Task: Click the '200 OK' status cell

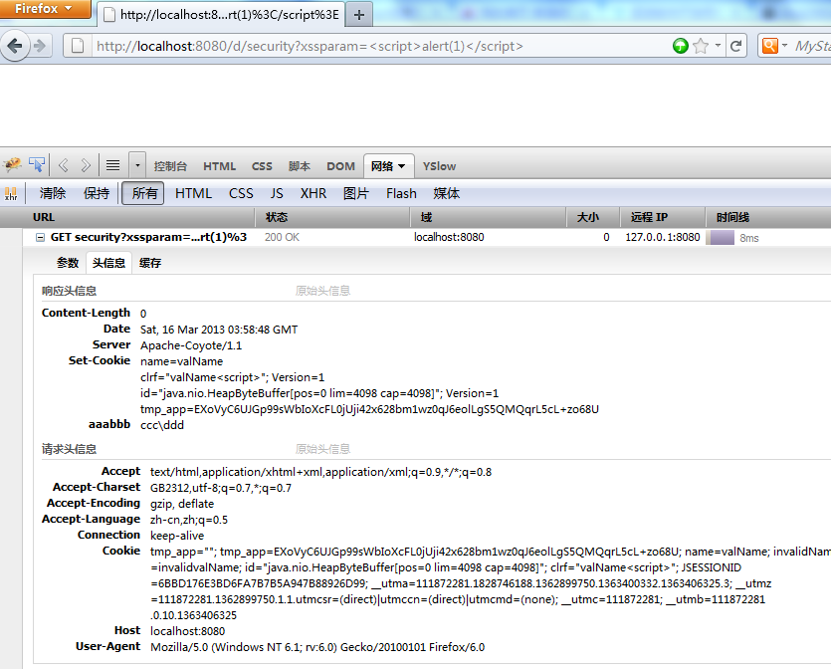Action: 282,237
